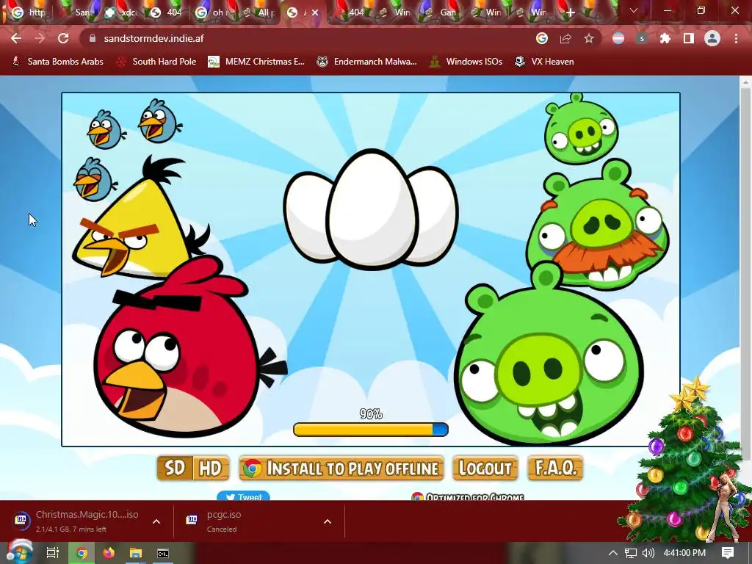Screen dimensions: 752x564
Task: Close the active browser tab
Action: click(315, 12)
